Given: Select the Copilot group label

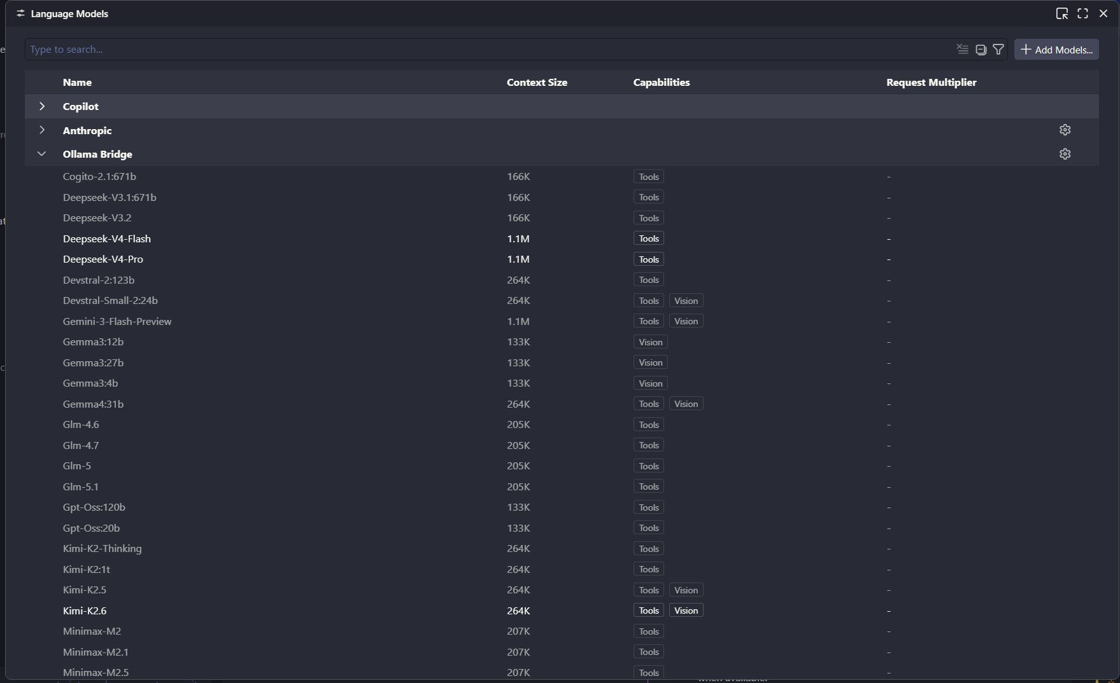Looking at the screenshot, I should 81,106.
